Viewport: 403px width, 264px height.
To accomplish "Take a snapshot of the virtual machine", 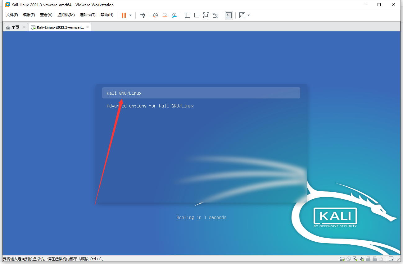I will [x=155, y=15].
